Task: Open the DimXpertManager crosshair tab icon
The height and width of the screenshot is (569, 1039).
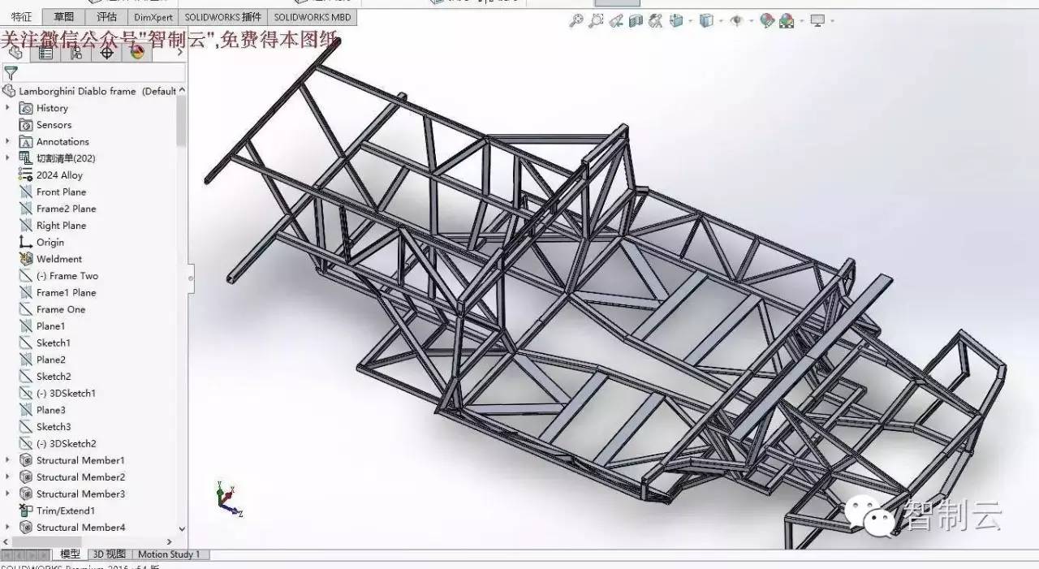Action: [x=106, y=53]
